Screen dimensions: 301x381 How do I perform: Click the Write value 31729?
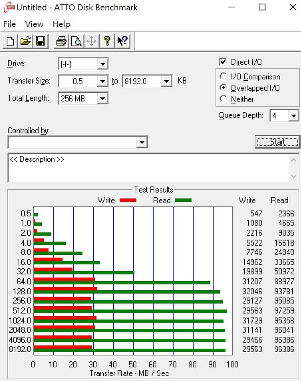tap(253, 320)
